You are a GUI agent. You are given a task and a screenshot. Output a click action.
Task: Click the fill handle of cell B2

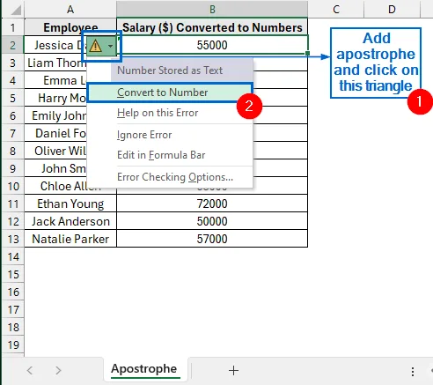pyautogui.click(x=307, y=54)
